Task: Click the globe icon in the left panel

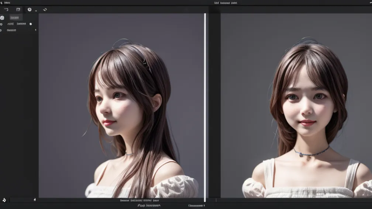Action: pyautogui.click(x=2, y=18)
